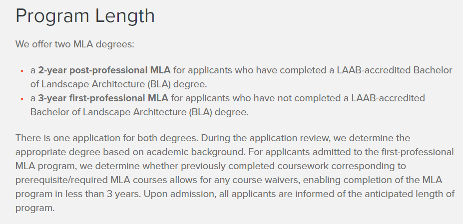Click the 'We offer two MLA degrees' line
Image resolution: width=463 pixels, height=224 pixels.
click(75, 44)
